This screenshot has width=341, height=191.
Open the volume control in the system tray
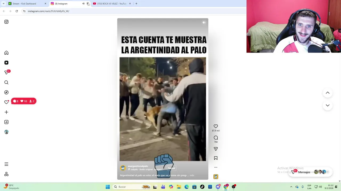point(320,187)
